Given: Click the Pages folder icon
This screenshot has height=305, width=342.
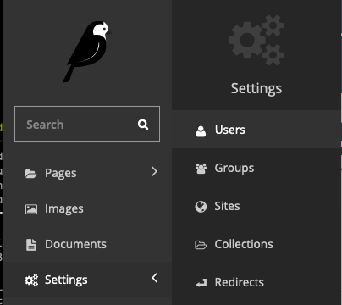Looking at the screenshot, I should (x=31, y=173).
